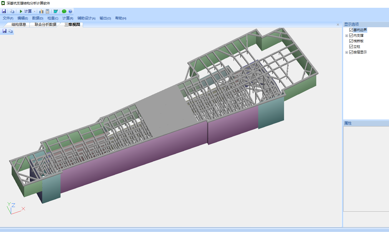The width and height of the screenshot is (389, 232).
Task: Uncheck the 基坑边界 checkbox
Action: pyautogui.click(x=351, y=30)
